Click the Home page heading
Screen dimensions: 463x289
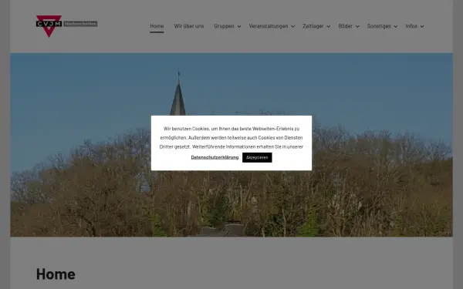point(56,274)
